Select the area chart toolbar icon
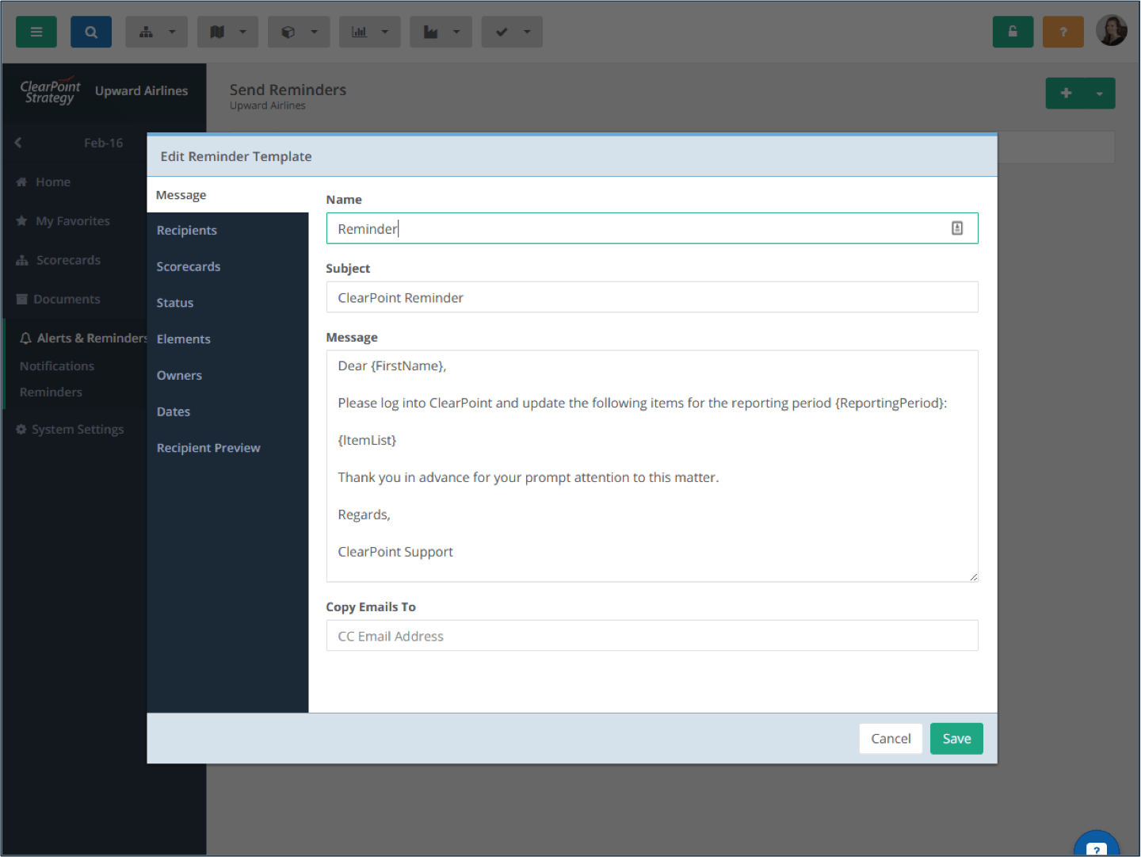1141x857 pixels. pyautogui.click(x=433, y=32)
